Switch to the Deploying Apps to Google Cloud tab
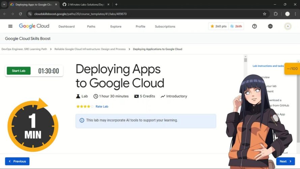Screen dimensions: 300x169 33,4
